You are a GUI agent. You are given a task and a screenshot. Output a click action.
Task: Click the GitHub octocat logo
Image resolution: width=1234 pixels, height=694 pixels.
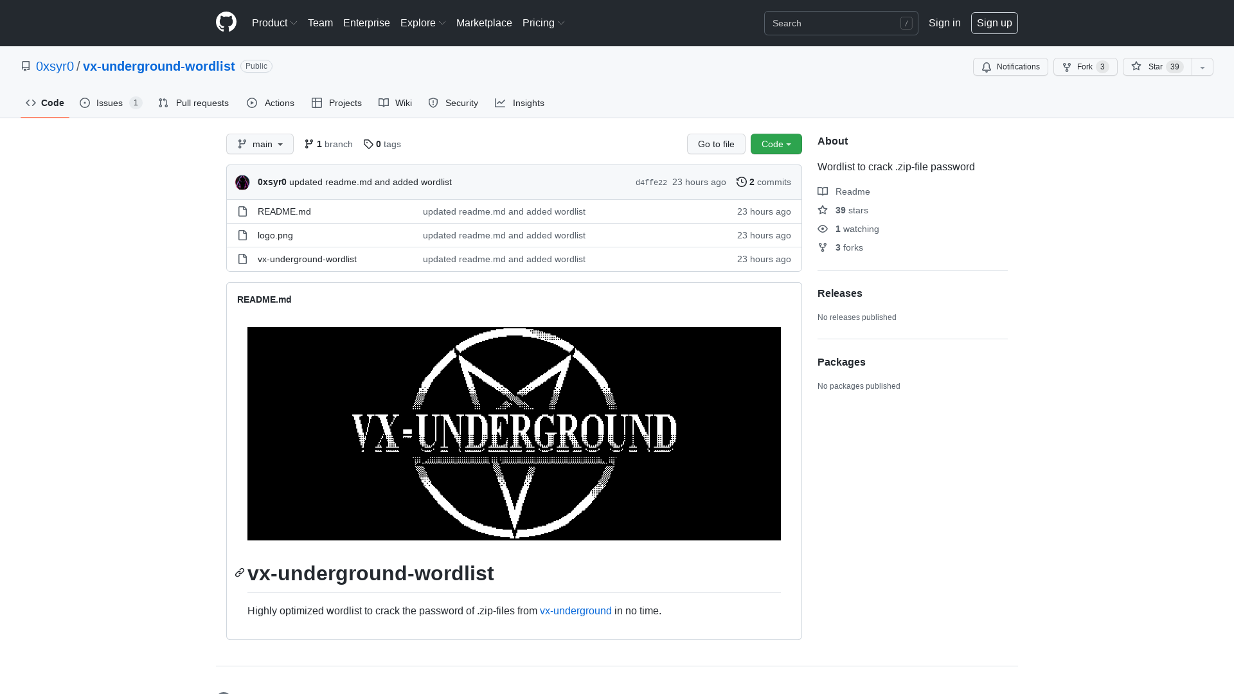pyautogui.click(x=226, y=22)
